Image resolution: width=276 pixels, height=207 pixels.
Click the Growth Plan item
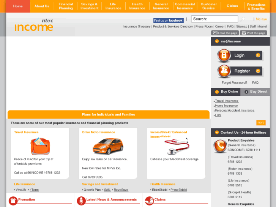[92, 190]
